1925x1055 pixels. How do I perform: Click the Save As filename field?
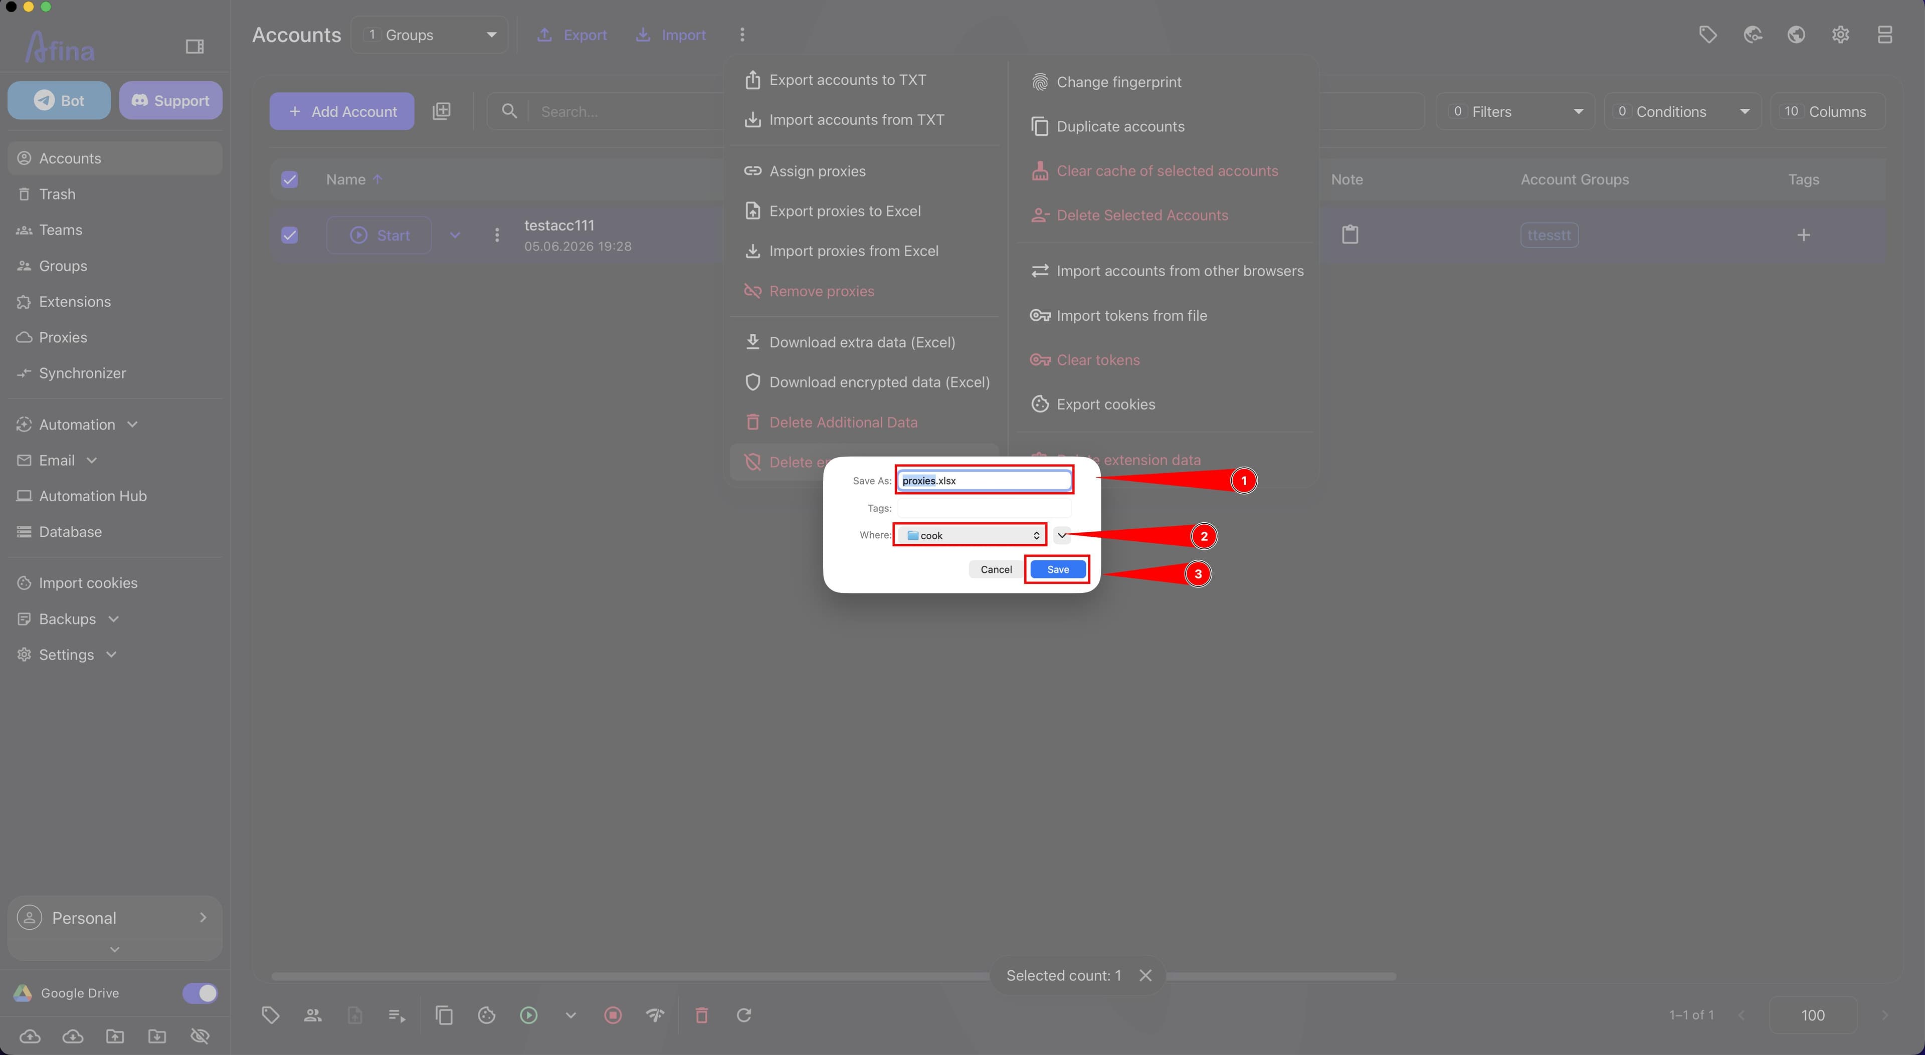tap(984, 481)
